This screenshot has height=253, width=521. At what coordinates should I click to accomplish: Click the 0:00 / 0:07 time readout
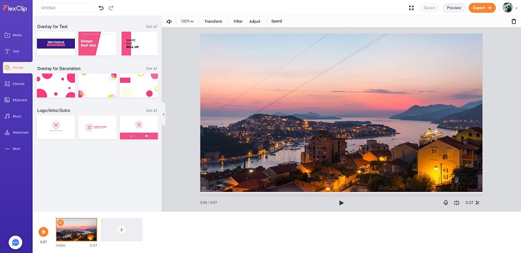coord(208,202)
